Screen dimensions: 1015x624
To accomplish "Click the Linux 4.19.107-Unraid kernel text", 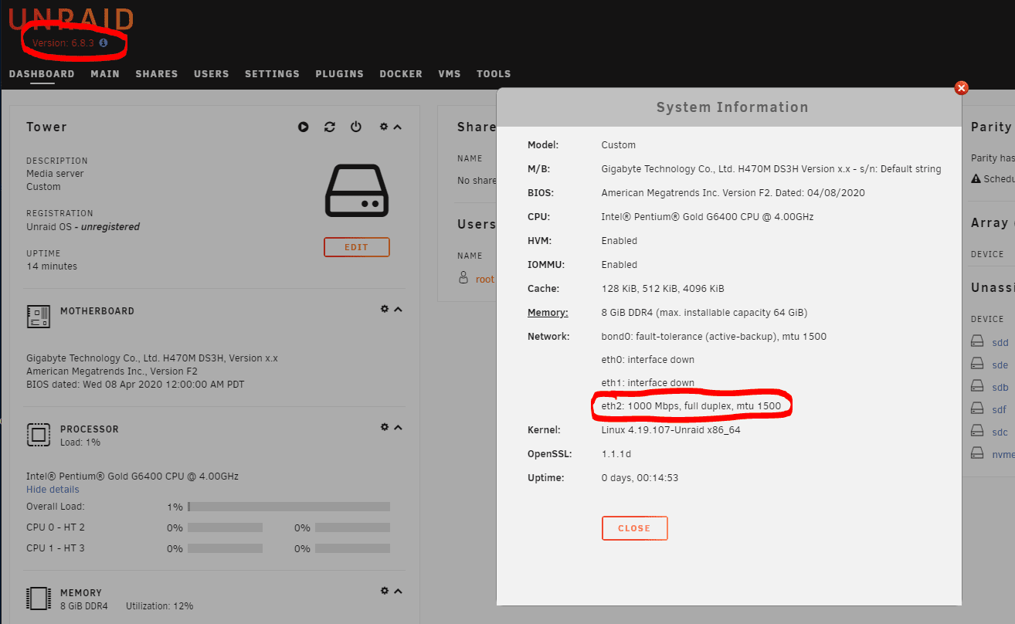I will [670, 430].
